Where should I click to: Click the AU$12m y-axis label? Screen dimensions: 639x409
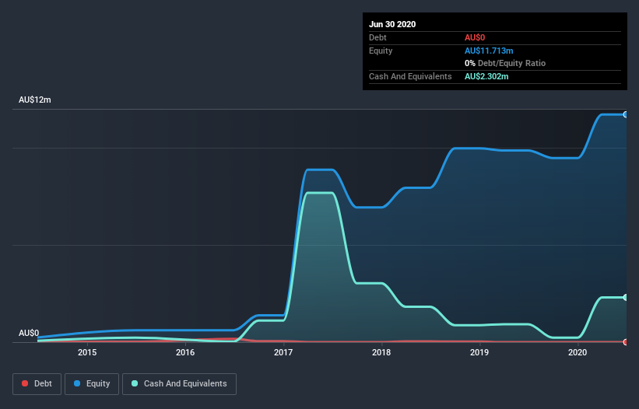tap(35, 100)
